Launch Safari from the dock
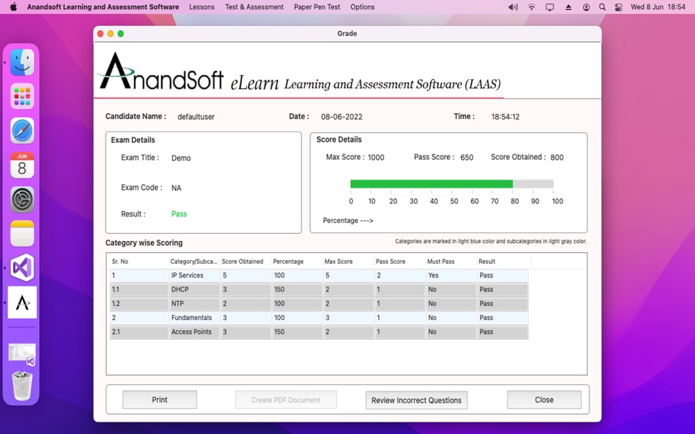 [x=22, y=131]
